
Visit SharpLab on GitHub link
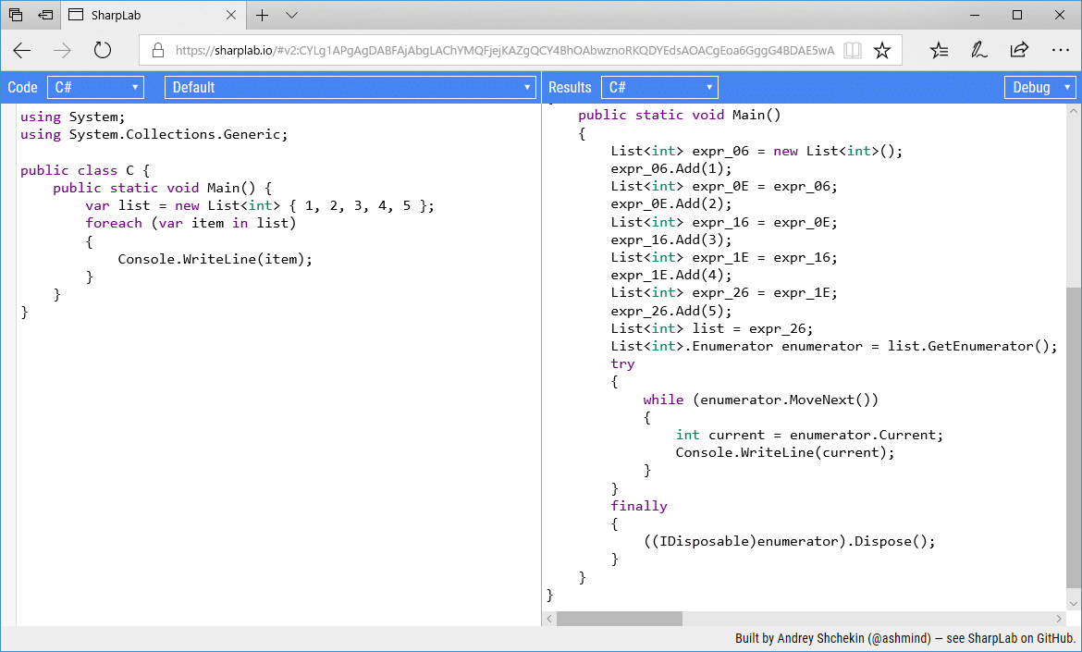(1024, 637)
